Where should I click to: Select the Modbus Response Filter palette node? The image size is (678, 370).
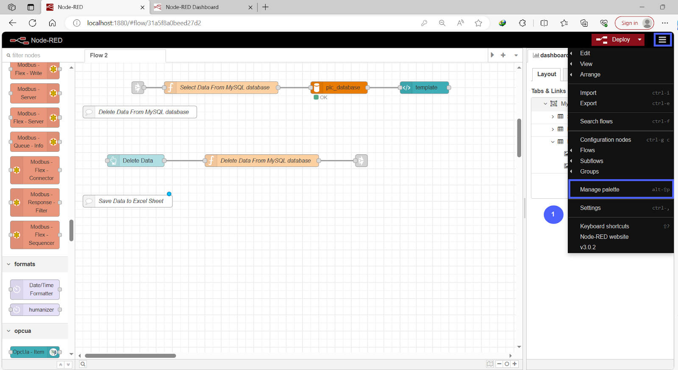[x=35, y=203]
